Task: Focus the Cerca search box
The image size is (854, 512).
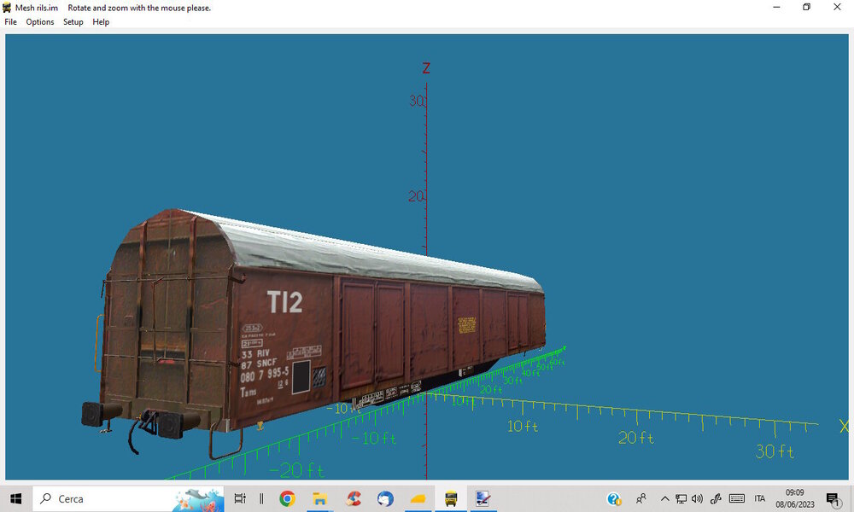Action: [x=129, y=498]
